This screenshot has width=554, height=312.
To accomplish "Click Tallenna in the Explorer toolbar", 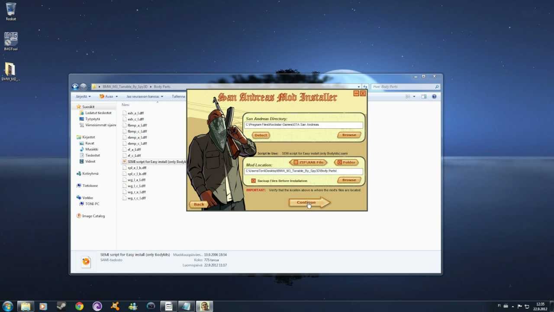I will tap(178, 97).
